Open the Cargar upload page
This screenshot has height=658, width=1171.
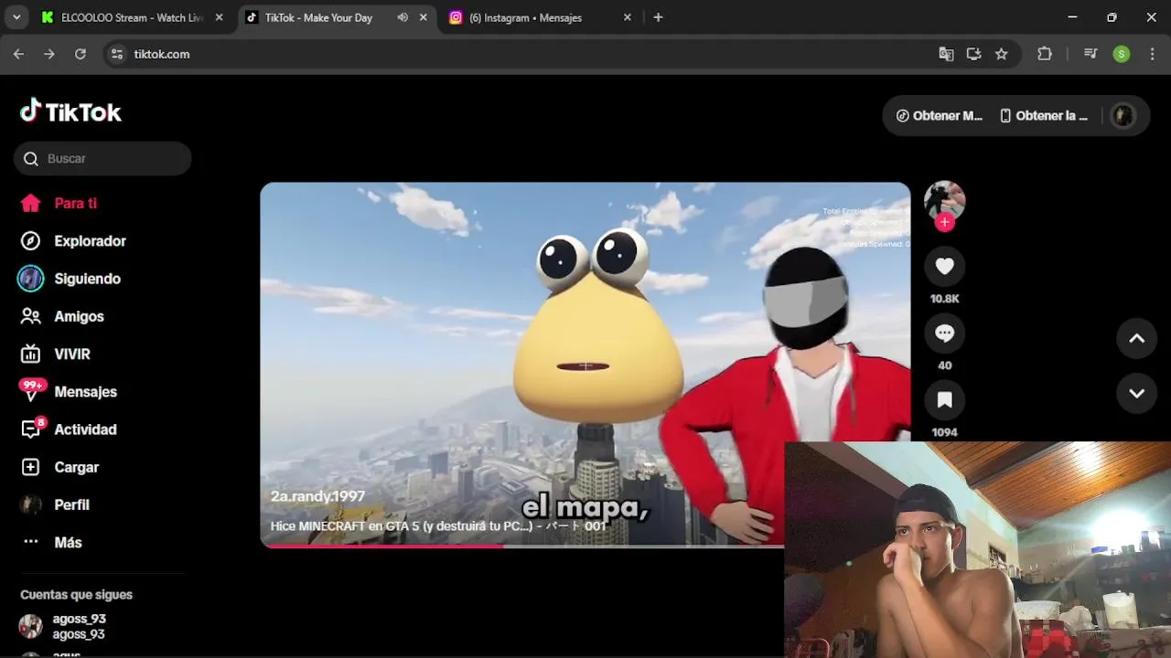click(x=59, y=467)
